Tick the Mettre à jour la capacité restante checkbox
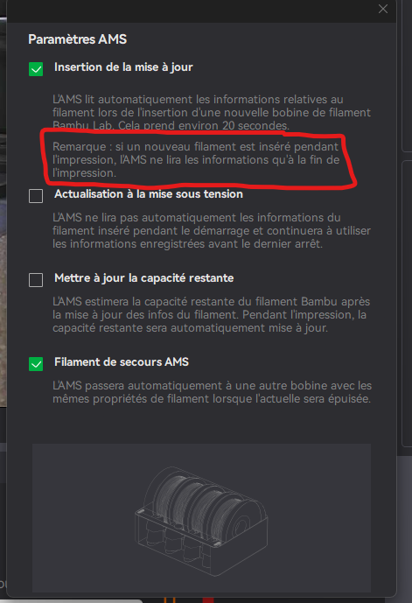 click(36, 280)
